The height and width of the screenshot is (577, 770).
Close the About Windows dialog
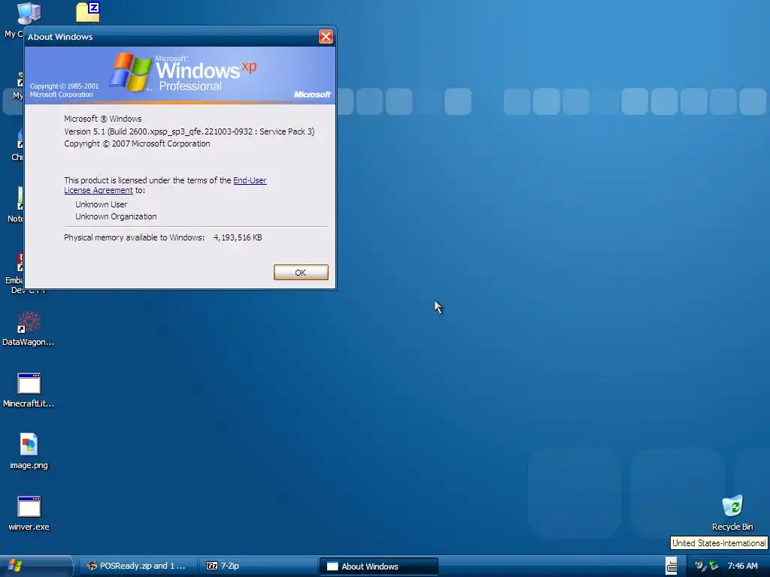[326, 36]
